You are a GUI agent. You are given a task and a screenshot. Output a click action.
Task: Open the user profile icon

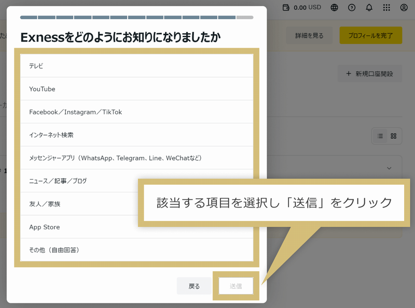[x=404, y=8]
